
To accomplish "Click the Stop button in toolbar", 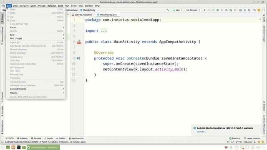I will [235, 10].
